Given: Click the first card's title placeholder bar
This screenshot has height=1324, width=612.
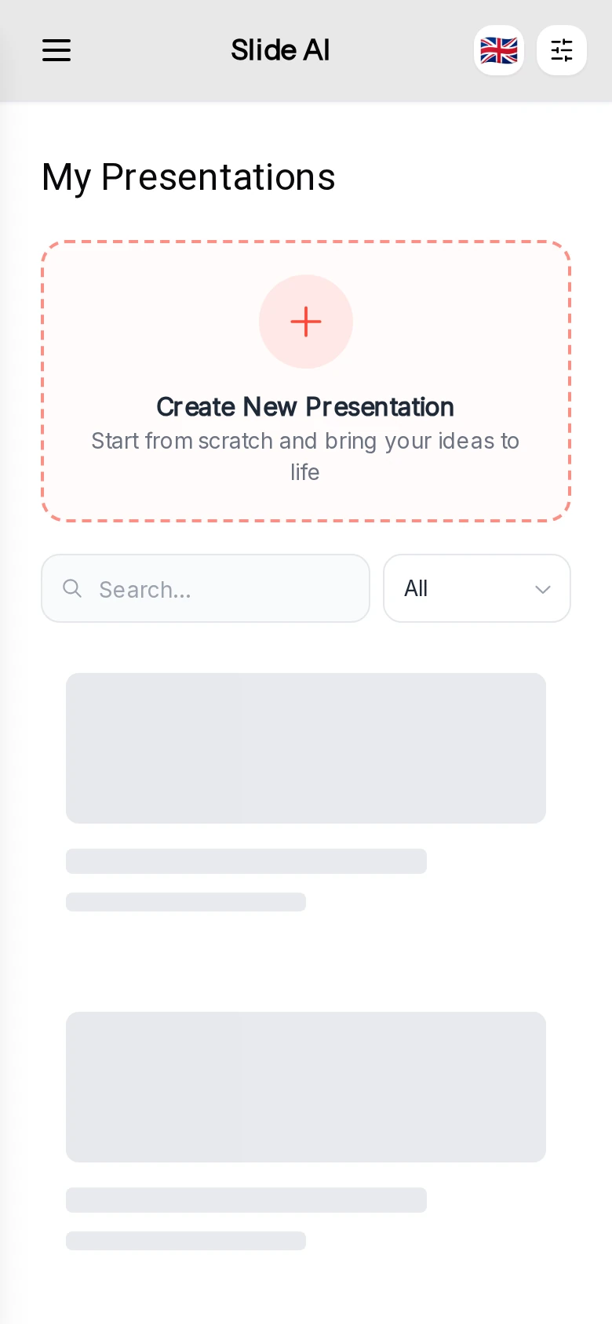Looking at the screenshot, I should [x=246, y=861].
